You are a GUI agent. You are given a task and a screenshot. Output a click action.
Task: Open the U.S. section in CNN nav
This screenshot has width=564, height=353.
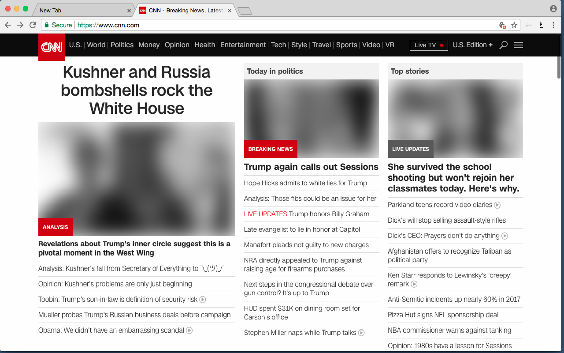(x=75, y=45)
